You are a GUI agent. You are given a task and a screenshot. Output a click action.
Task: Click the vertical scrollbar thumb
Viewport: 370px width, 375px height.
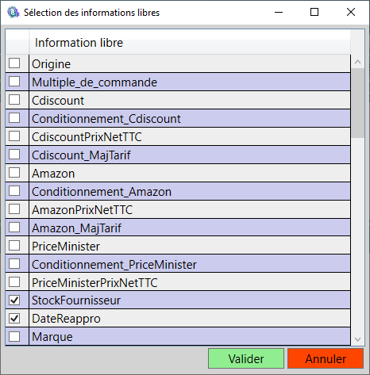point(358,103)
